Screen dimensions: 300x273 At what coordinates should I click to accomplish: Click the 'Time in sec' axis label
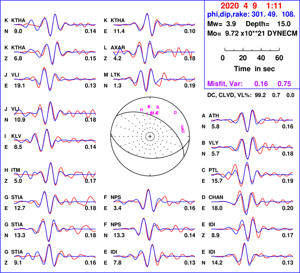click(x=254, y=69)
